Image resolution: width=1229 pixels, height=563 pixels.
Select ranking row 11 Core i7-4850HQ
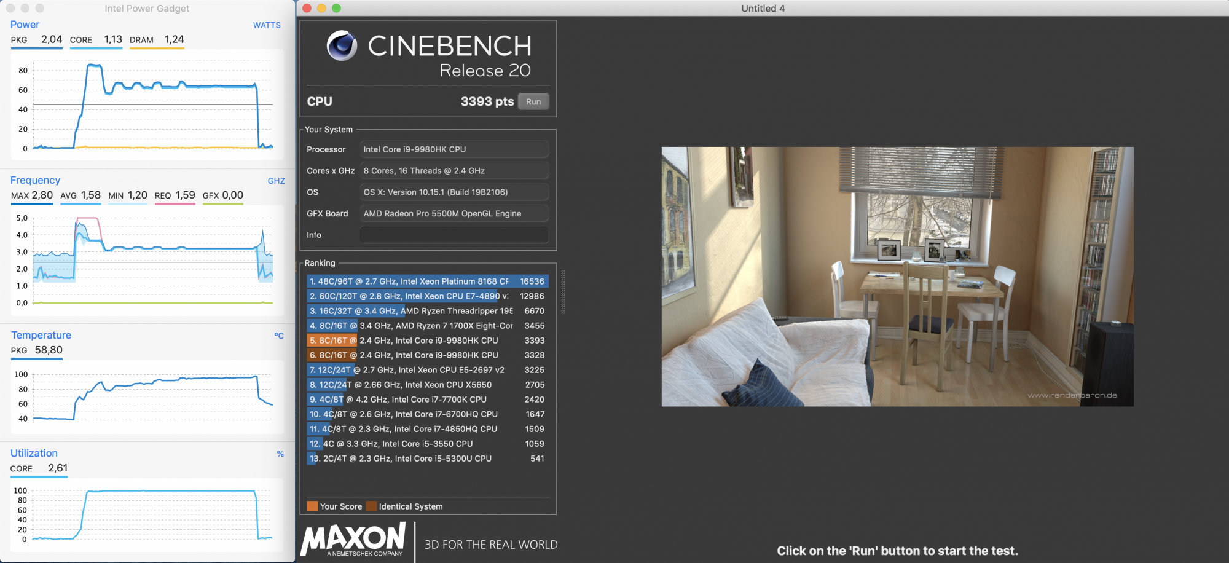coord(428,429)
